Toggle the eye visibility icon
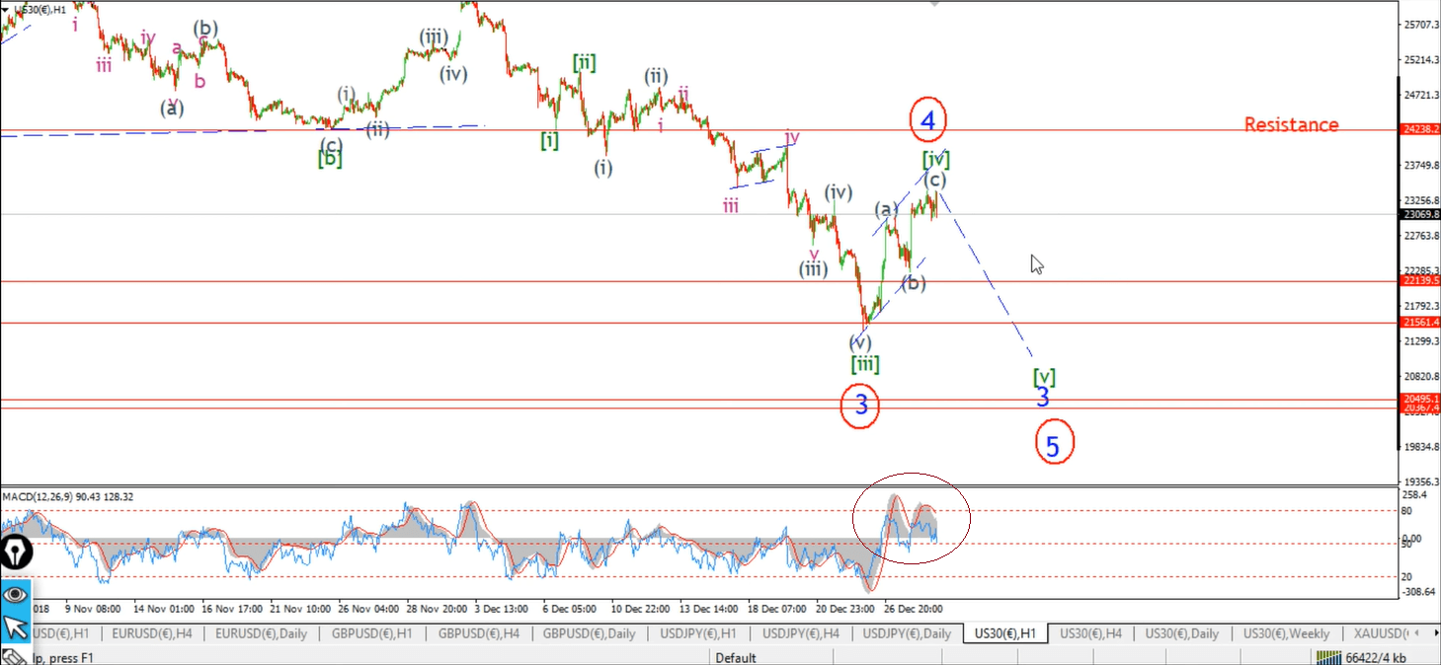Screen dimensions: 1441x665 click(x=16, y=594)
